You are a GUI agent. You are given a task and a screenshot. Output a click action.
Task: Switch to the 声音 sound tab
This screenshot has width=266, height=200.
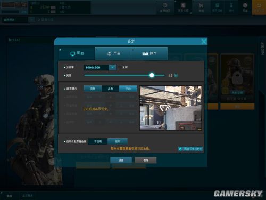[113, 53]
